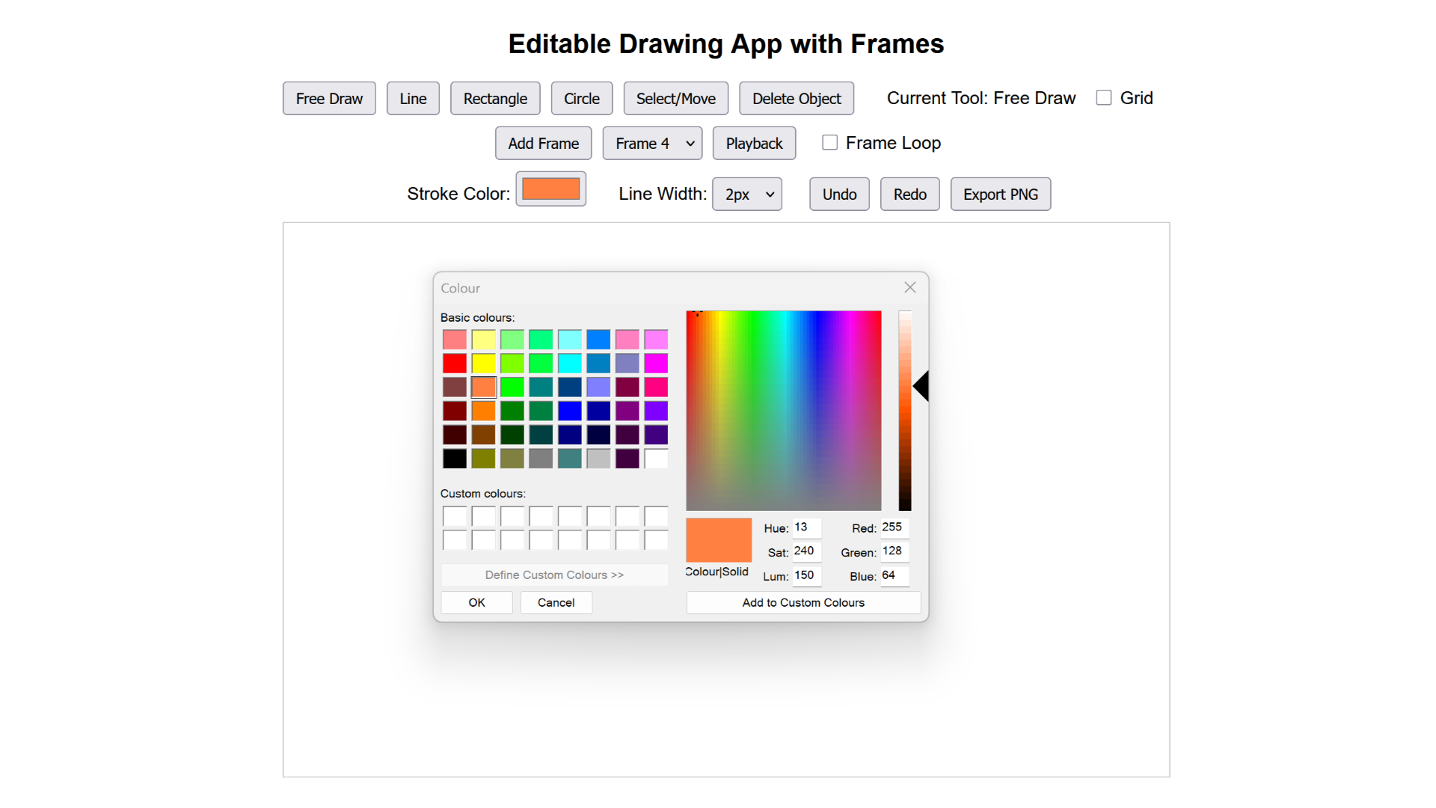Screen dimensions: 1436x808
Task: Close the Colour dialog
Action: [910, 288]
